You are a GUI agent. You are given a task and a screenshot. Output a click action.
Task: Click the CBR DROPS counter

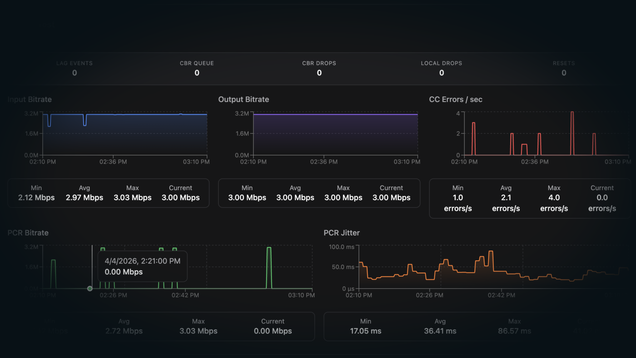pos(319,68)
